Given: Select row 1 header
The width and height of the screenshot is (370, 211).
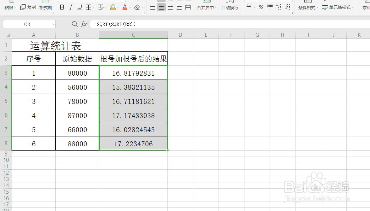Looking at the screenshot, I should [6, 45].
